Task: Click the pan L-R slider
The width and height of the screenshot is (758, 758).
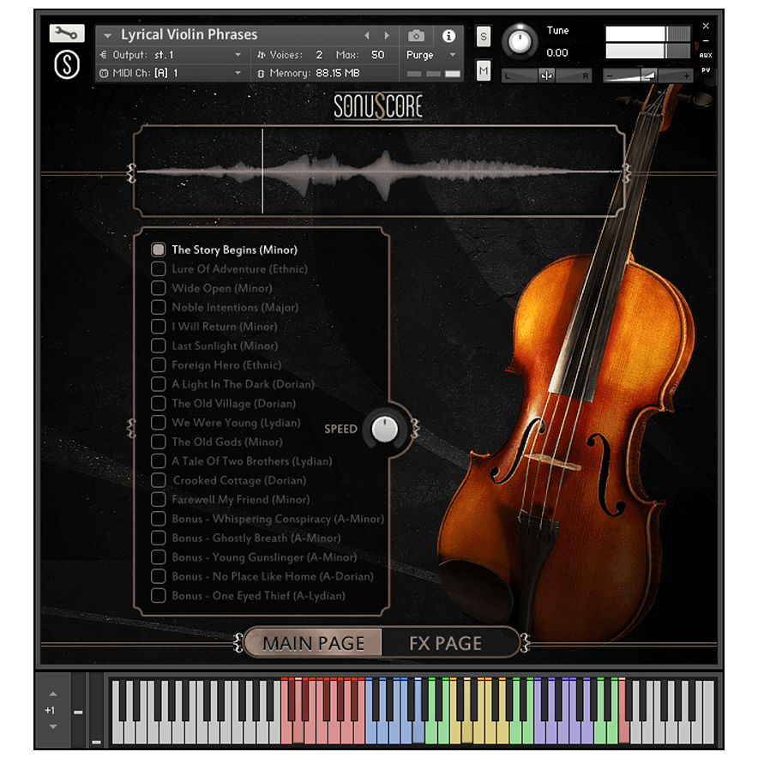Action: (x=547, y=75)
